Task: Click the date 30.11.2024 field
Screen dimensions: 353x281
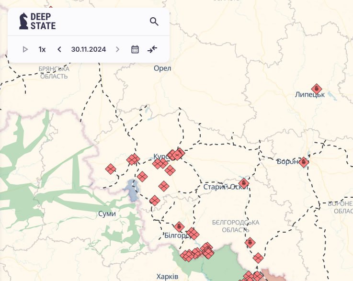Action: (88, 49)
